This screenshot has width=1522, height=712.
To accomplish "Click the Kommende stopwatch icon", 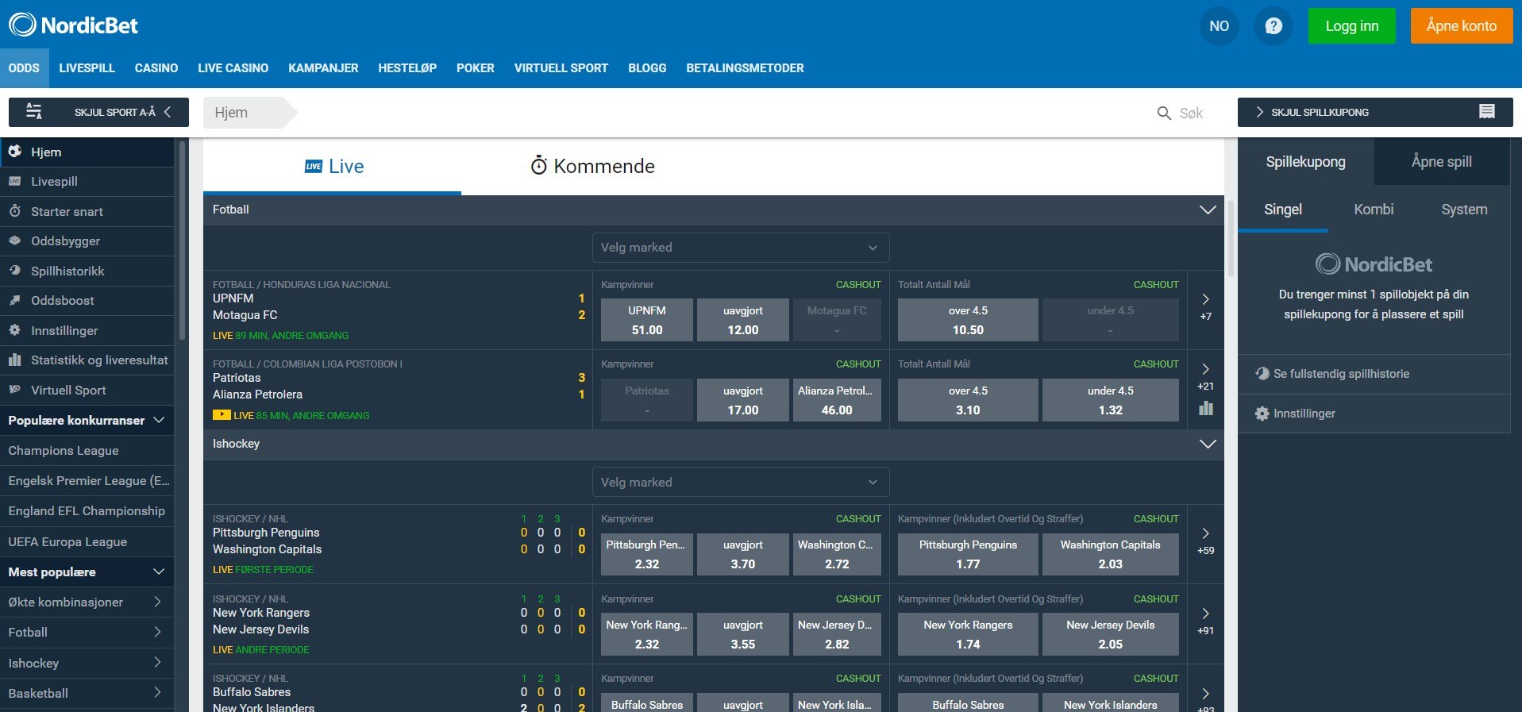I will [539, 166].
